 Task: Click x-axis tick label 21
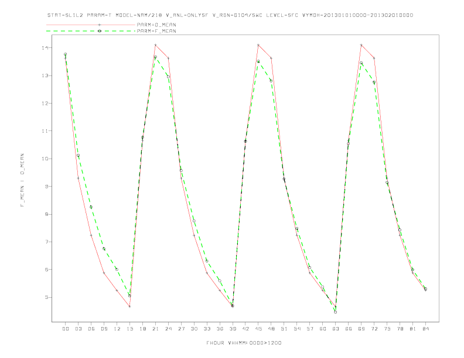point(155,329)
